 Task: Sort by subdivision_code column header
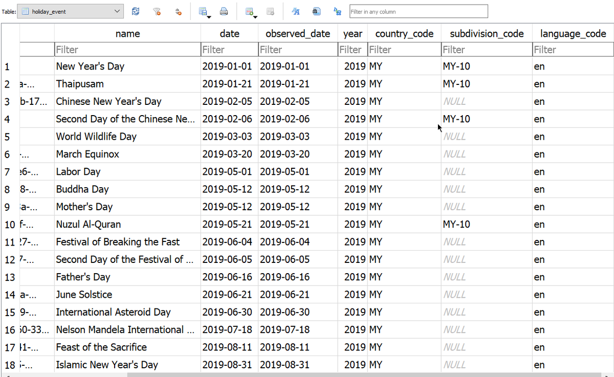click(487, 34)
